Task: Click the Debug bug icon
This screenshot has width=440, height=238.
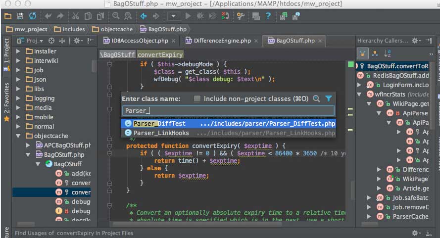Action: click(200, 16)
